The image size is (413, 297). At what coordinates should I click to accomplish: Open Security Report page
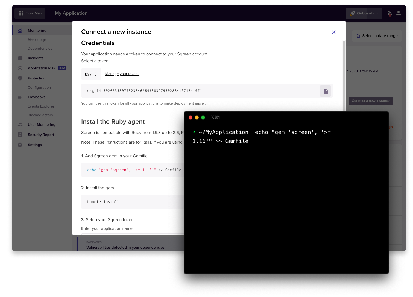(41, 135)
